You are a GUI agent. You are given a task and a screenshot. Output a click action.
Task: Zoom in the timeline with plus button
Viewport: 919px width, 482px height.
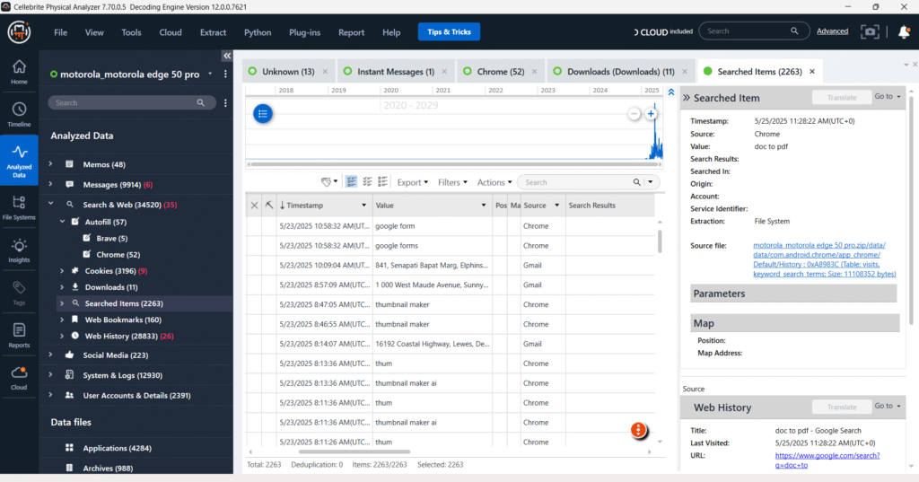[651, 114]
